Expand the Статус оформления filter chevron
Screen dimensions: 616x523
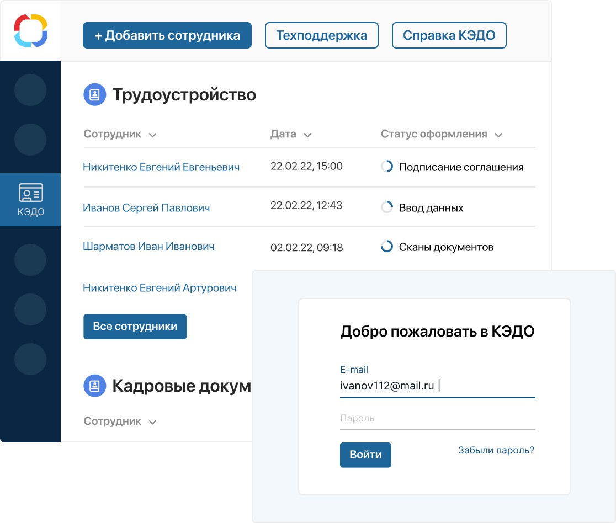[x=498, y=134]
